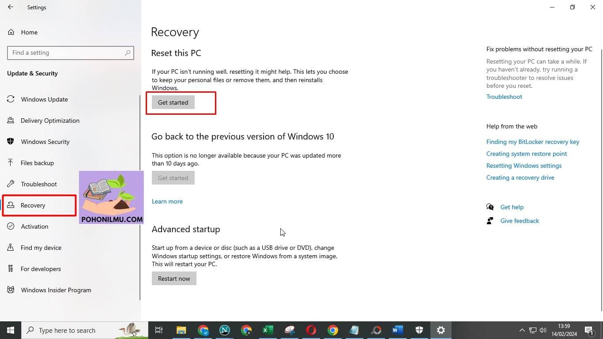Select the Windows Security shield icon
This screenshot has width=603, height=339.
tap(11, 142)
